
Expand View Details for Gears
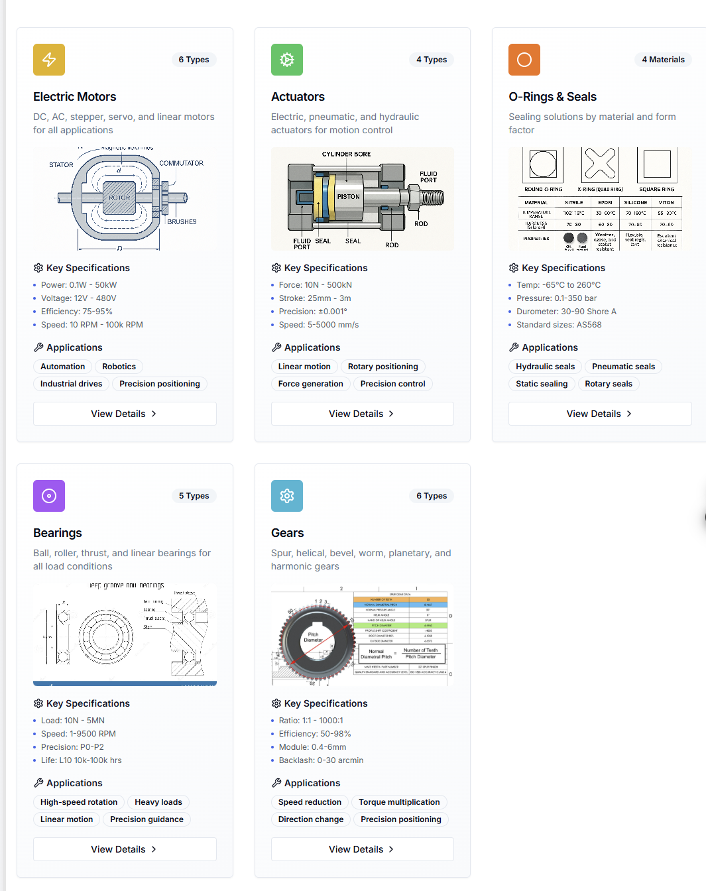pos(362,849)
